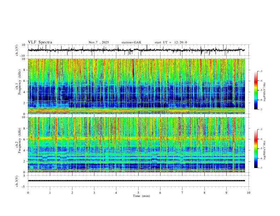This screenshot has width=280, height=216.
Task: Click time axis tick label '9'
Action: point(226,193)
